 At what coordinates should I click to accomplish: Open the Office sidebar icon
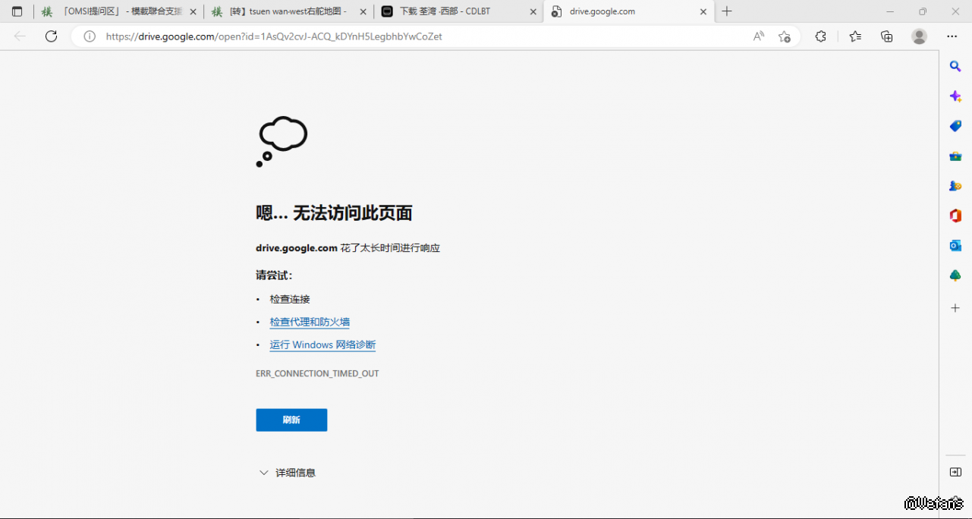[955, 215]
